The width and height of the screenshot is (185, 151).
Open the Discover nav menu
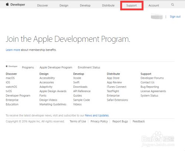[x=43, y=6]
